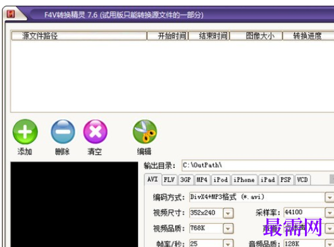Open the scissors 编辑 edit tool
This screenshot has height=247, width=334.
(x=145, y=131)
